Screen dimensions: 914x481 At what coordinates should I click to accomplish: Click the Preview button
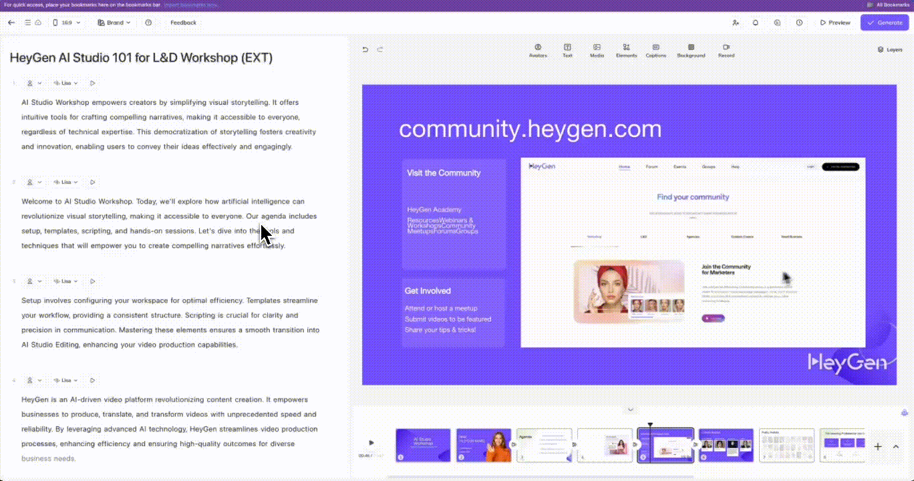coord(835,23)
